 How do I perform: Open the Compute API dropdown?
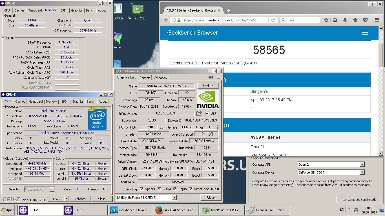pos(362,165)
